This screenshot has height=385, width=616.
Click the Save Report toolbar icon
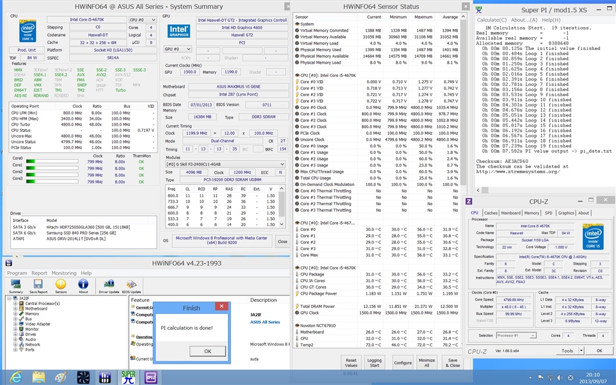point(39,286)
